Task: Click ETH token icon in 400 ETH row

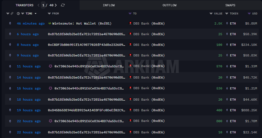Action: click(227, 110)
